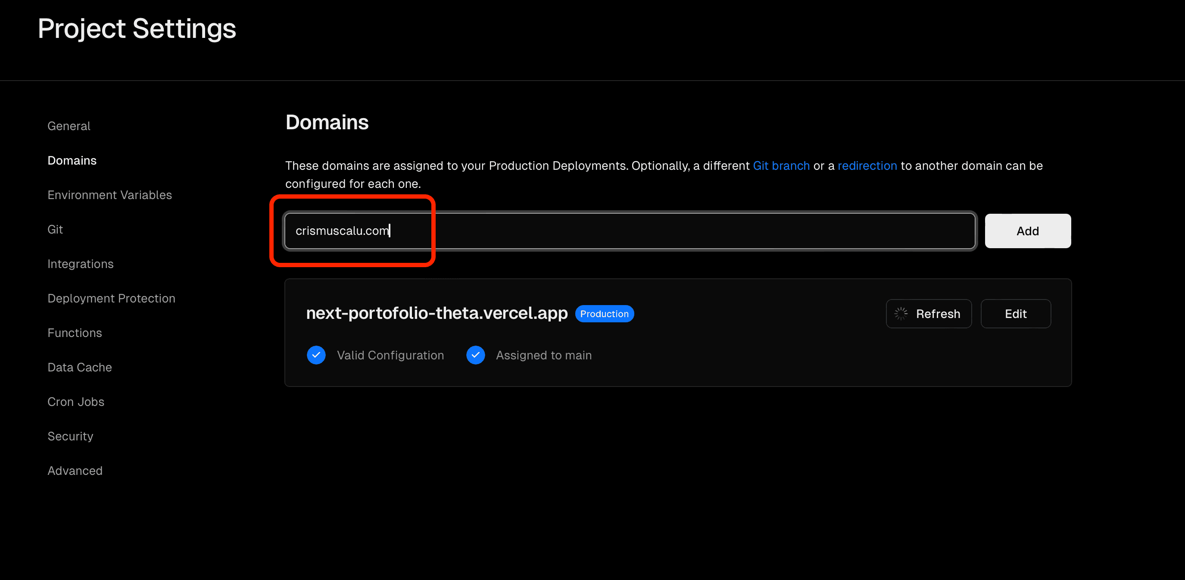
Task: Click the blue Production badge
Action: click(604, 314)
